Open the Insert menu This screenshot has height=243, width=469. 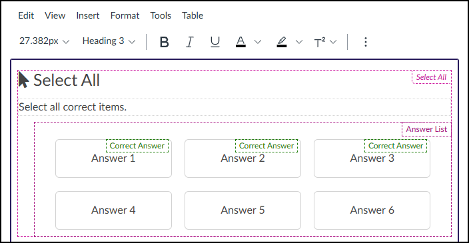[88, 15]
